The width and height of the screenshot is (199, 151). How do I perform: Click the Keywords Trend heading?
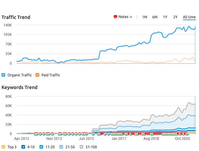tap(19, 87)
